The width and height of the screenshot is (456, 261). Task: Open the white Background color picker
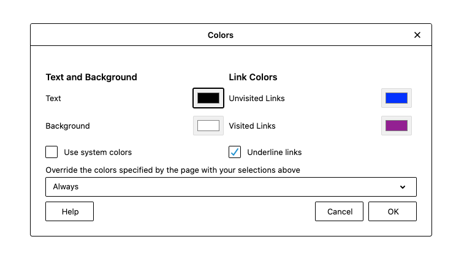click(208, 126)
